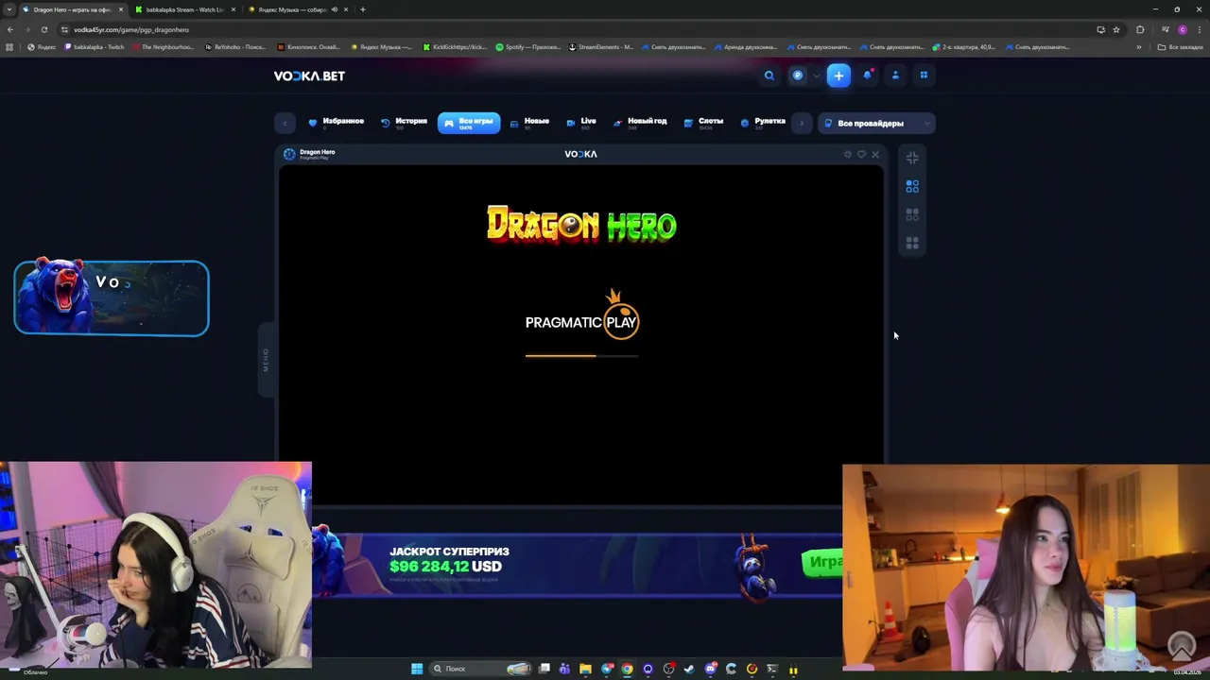Image resolution: width=1210 pixels, height=680 pixels.
Task: Open File Explorer from the taskbar
Action: tap(585, 669)
